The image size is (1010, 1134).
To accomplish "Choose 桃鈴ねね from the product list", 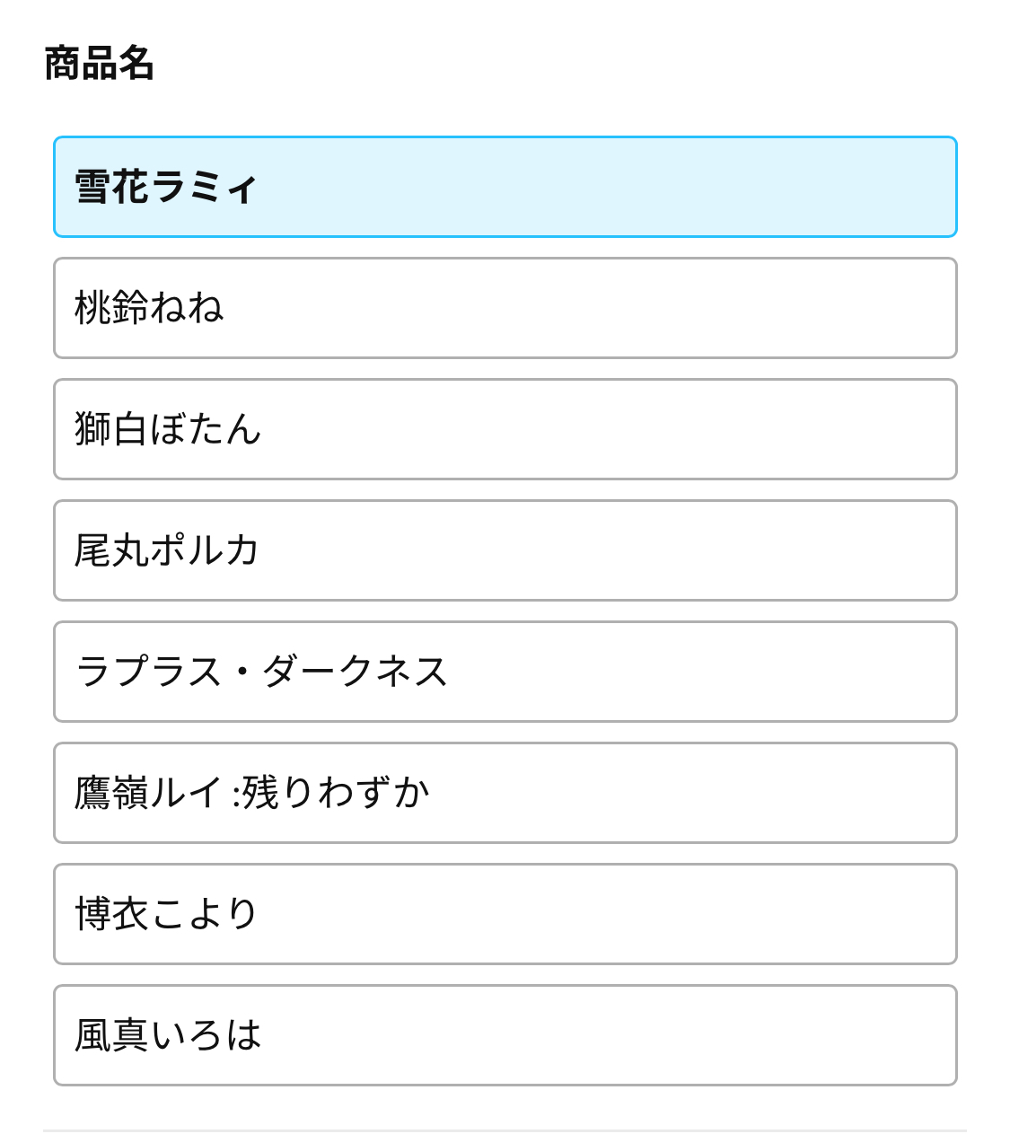I will click(505, 308).
